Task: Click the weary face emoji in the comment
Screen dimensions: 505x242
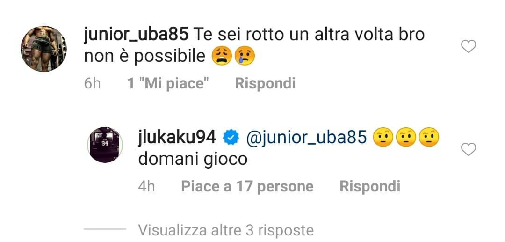Action: click(x=222, y=56)
